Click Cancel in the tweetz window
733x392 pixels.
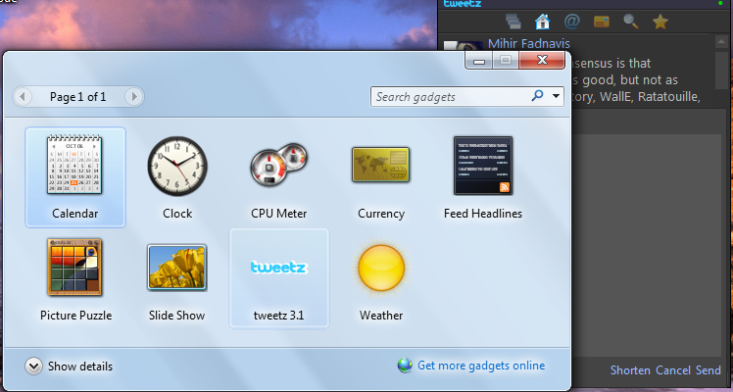coord(672,370)
